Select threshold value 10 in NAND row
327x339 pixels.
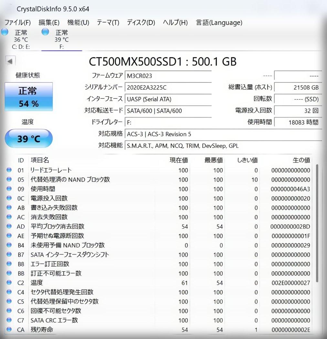pos(254,180)
